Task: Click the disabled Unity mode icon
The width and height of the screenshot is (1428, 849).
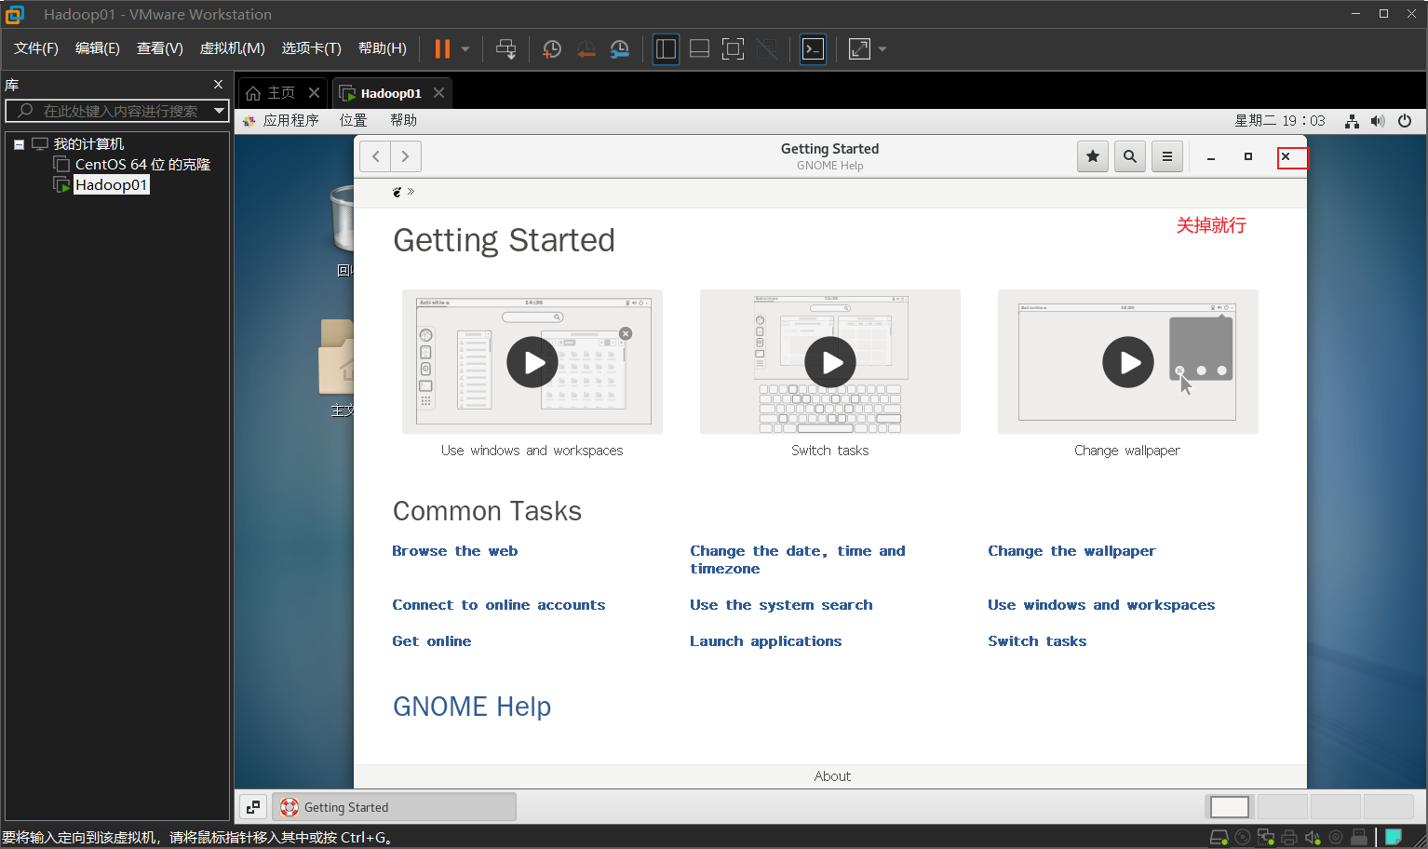Action: click(766, 49)
